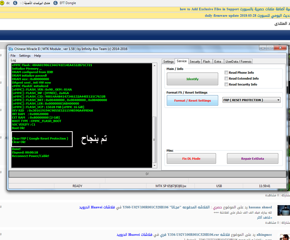
Task: Click 'Clear FRP ( Google Reset Protection )' log line
Action: pyautogui.click(x=40, y=138)
